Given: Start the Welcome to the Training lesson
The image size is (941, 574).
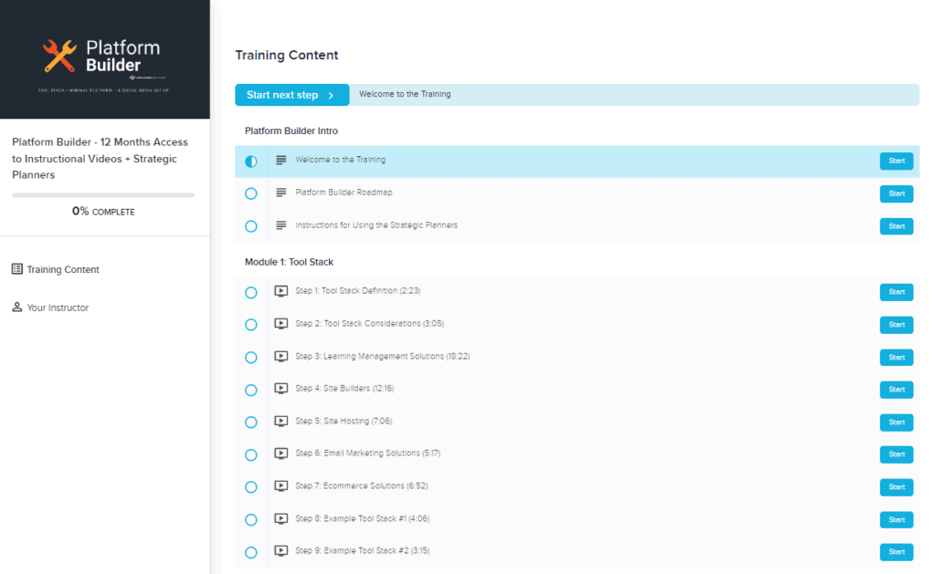Looking at the screenshot, I should pos(896,161).
